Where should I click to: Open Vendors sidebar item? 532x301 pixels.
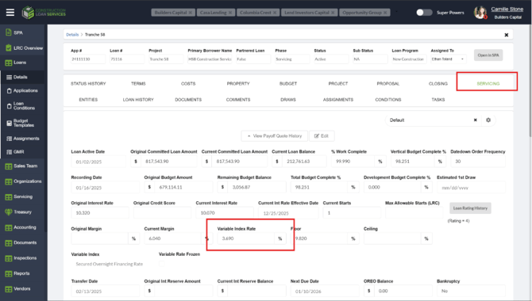pos(17,289)
